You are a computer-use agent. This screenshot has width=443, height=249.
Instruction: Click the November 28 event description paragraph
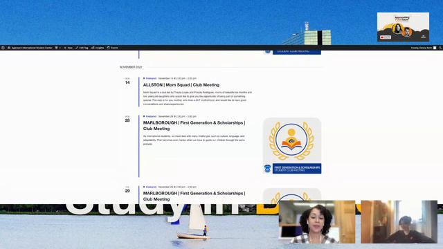pyautogui.click(x=194, y=140)
